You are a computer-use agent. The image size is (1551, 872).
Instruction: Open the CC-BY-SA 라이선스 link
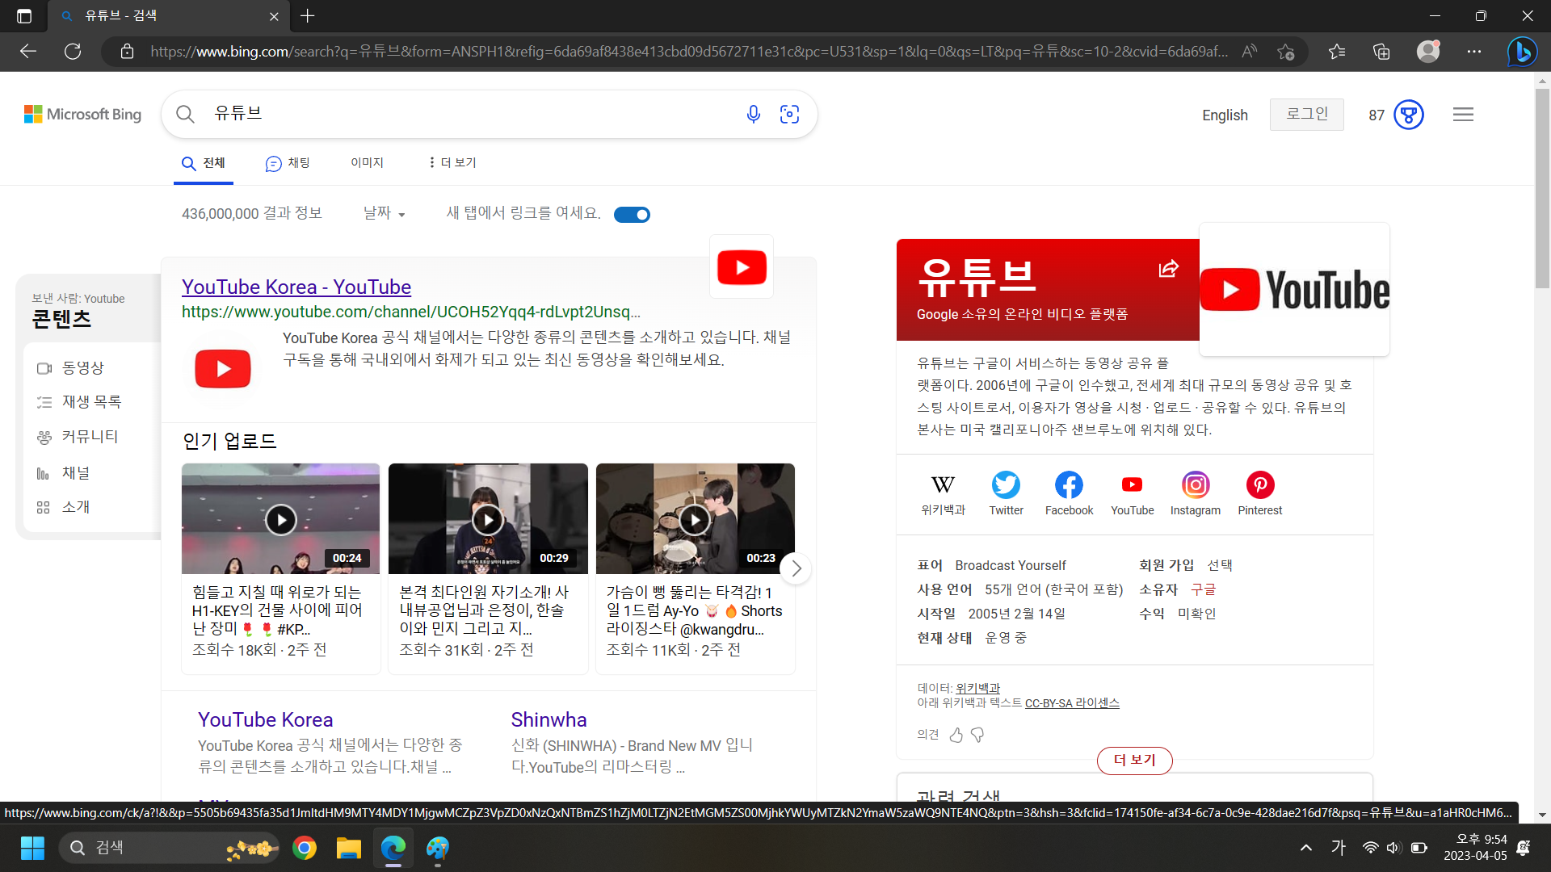[x=1072, y=703]
